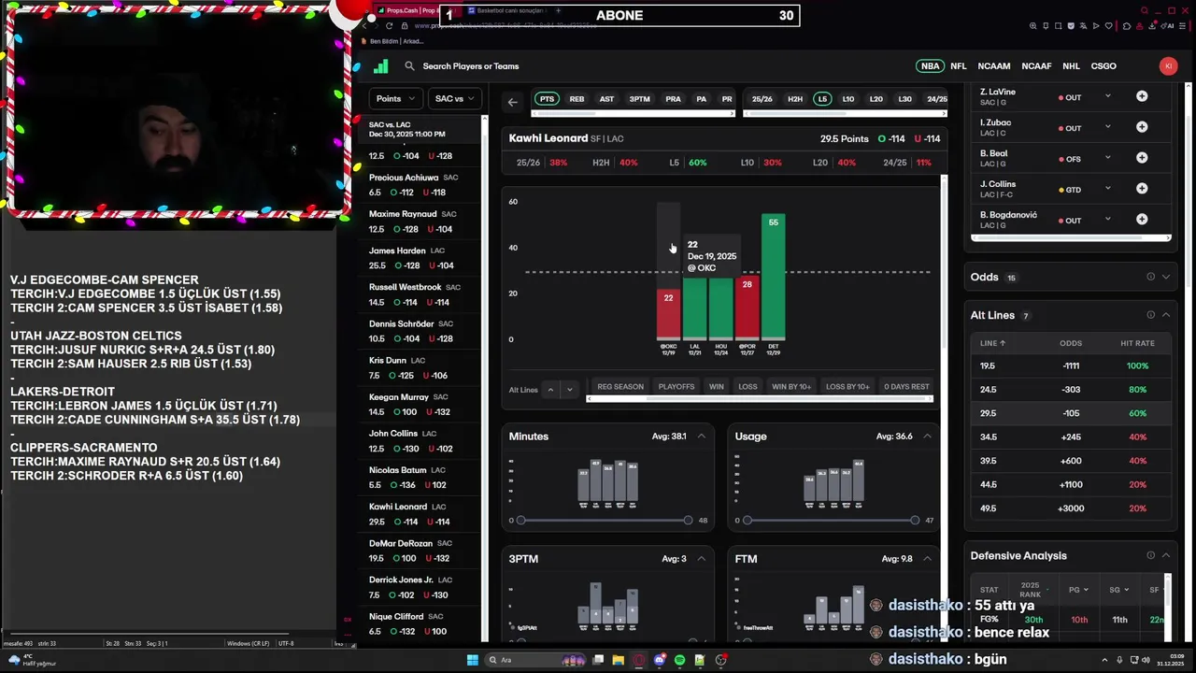Select the PRA stat pill
This screenshot has height=673, width=1196.
(673, 99)
